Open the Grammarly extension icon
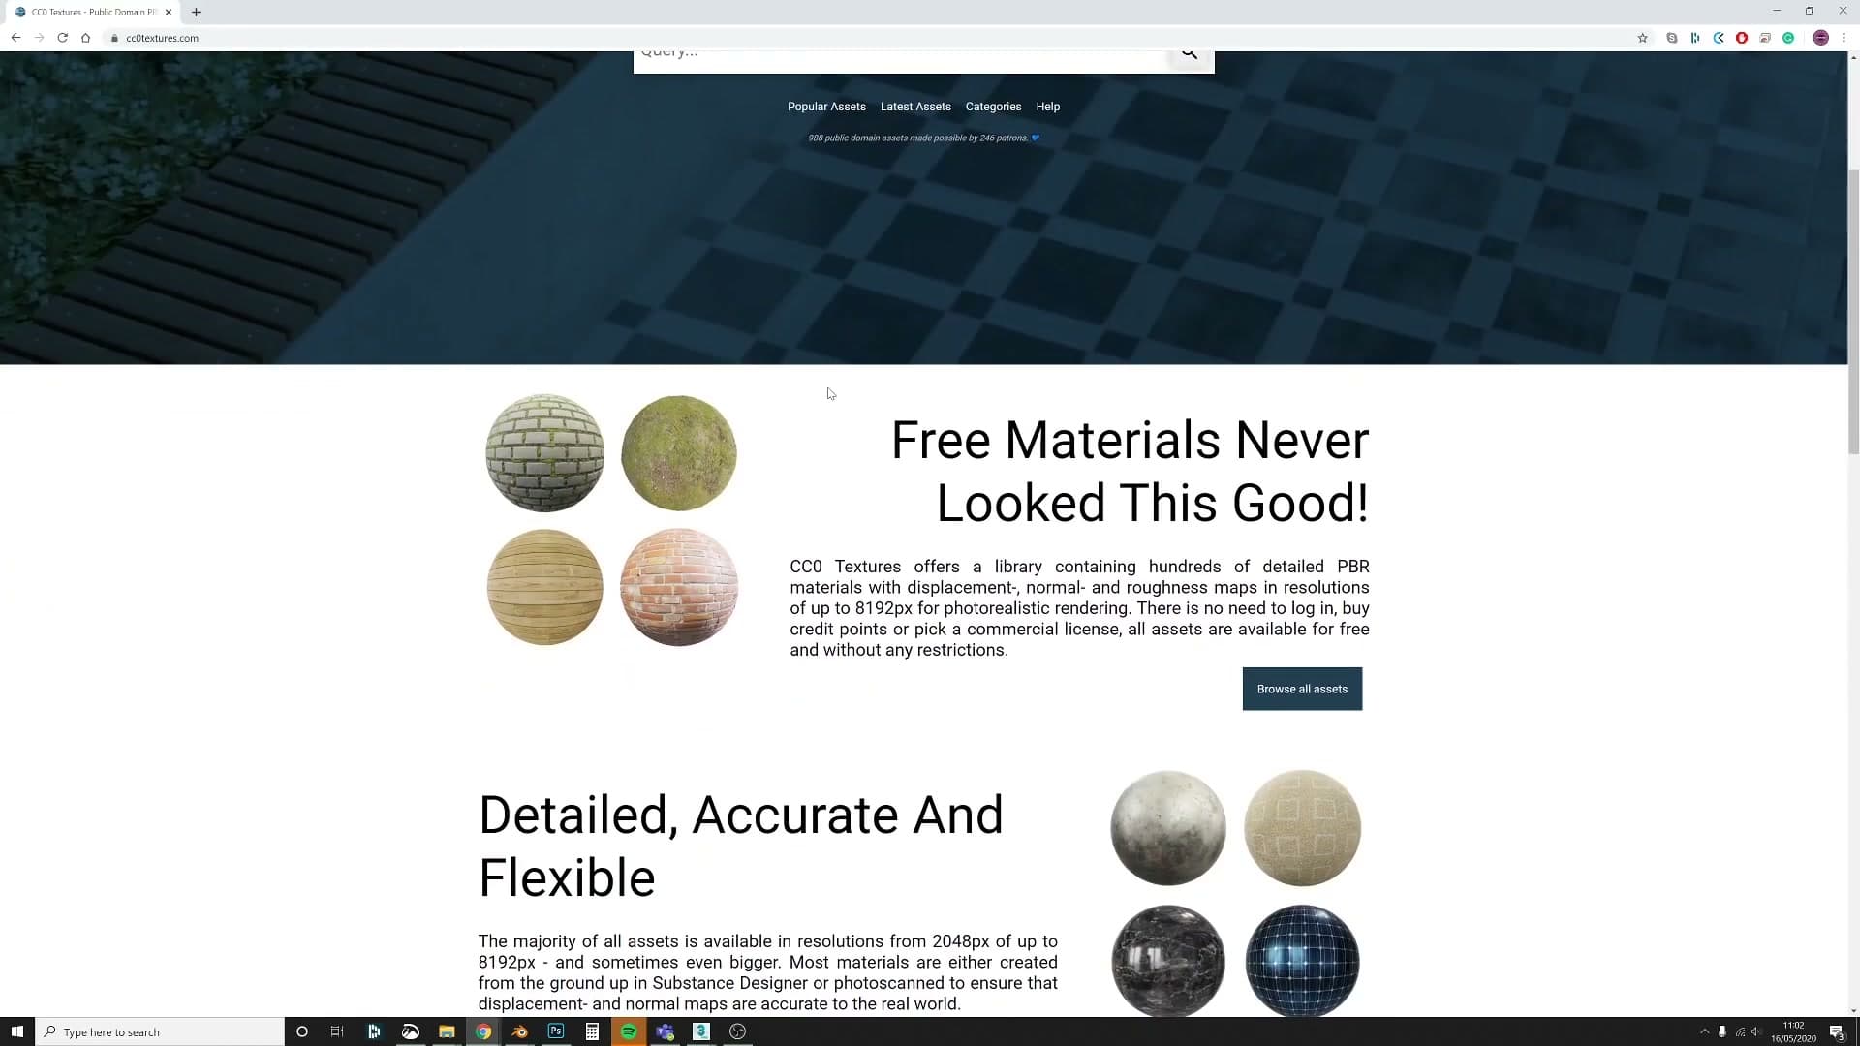The width and height of the screenshot is (1860, 1046). click(1788, 38)
